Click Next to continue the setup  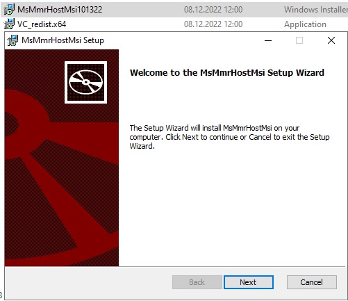point(249,282)
